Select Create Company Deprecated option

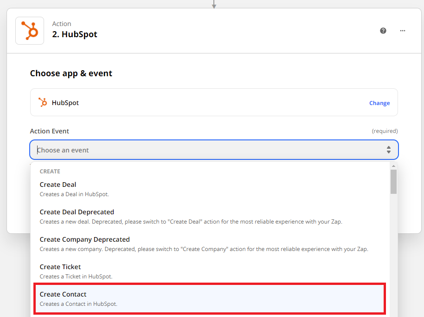(210, 244)
